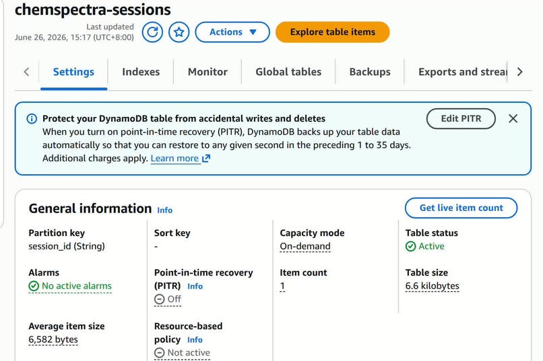Click the last updated timestamp June 26, 2026
Screen dimensions: 543x361
[x=74, y=37]
